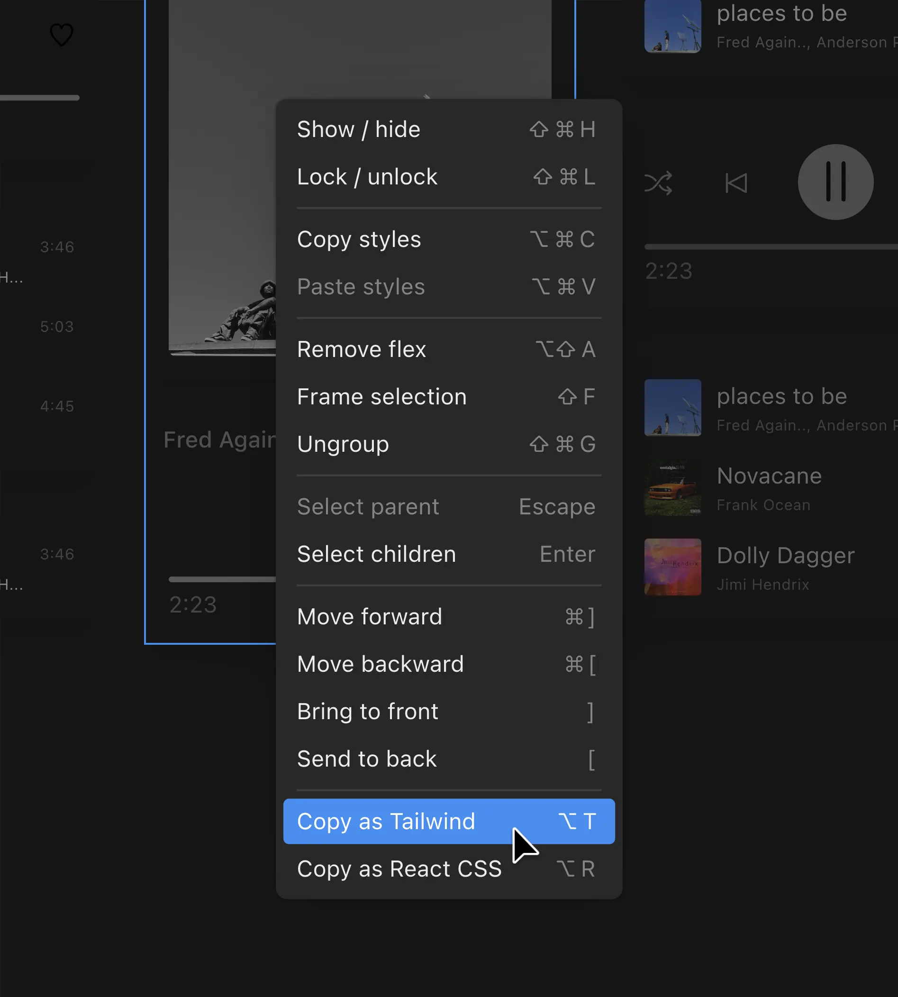
Task: Click the Fred Again artist text in selected frame
Action: pyautogui.click(x=219, y=440)
